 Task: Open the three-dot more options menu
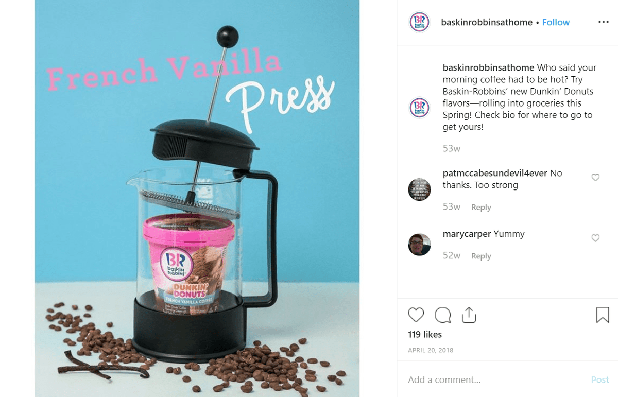point(604,22)
